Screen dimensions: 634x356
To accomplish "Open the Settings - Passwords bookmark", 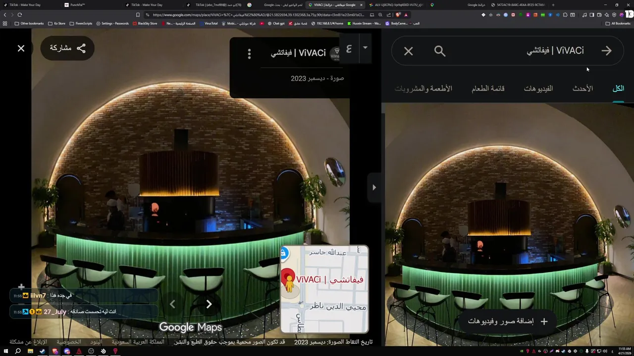I will point(112,23).
